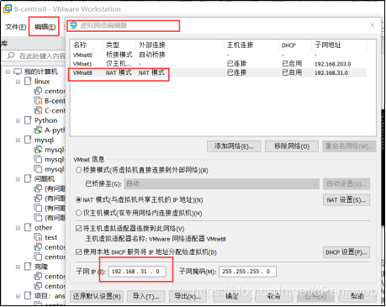Click the VM icon of C-cent
This screenshot has width=386, height=307.
click(38, 111)
